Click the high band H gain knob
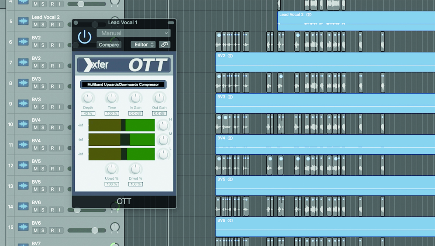The height and width of the screenshot is (246, 435). (x=163, y=126)
